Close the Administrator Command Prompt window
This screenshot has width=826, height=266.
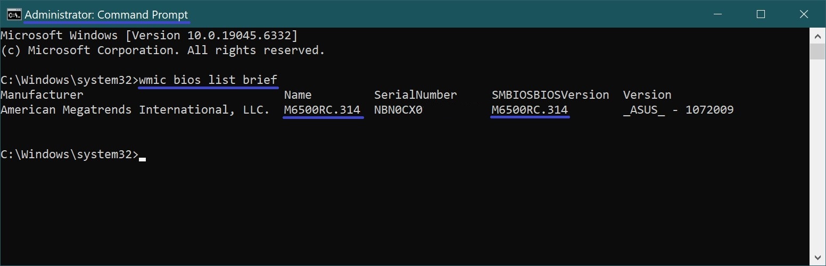tap(804, 14)
